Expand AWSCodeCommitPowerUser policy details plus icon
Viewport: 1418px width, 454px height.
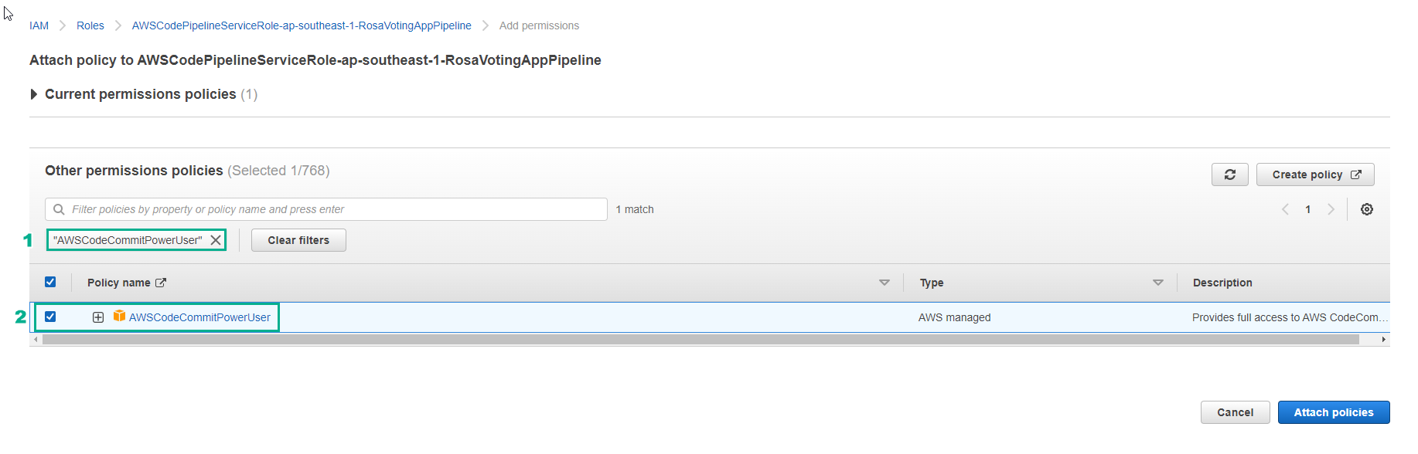tap(98, 317)
